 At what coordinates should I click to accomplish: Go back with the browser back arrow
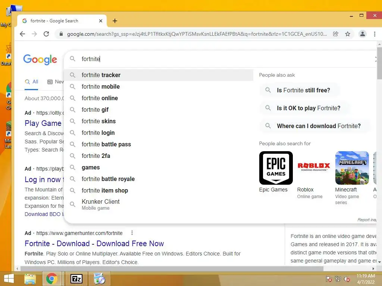point(22,34)
